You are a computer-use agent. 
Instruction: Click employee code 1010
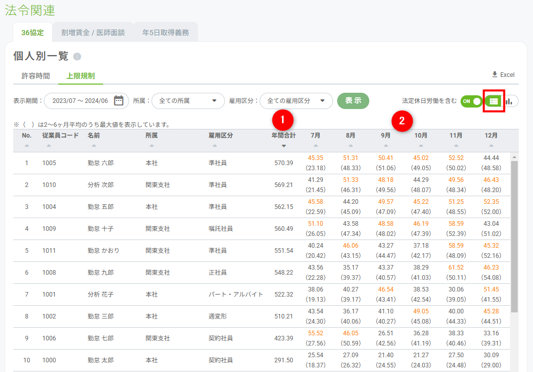(49, 185)
